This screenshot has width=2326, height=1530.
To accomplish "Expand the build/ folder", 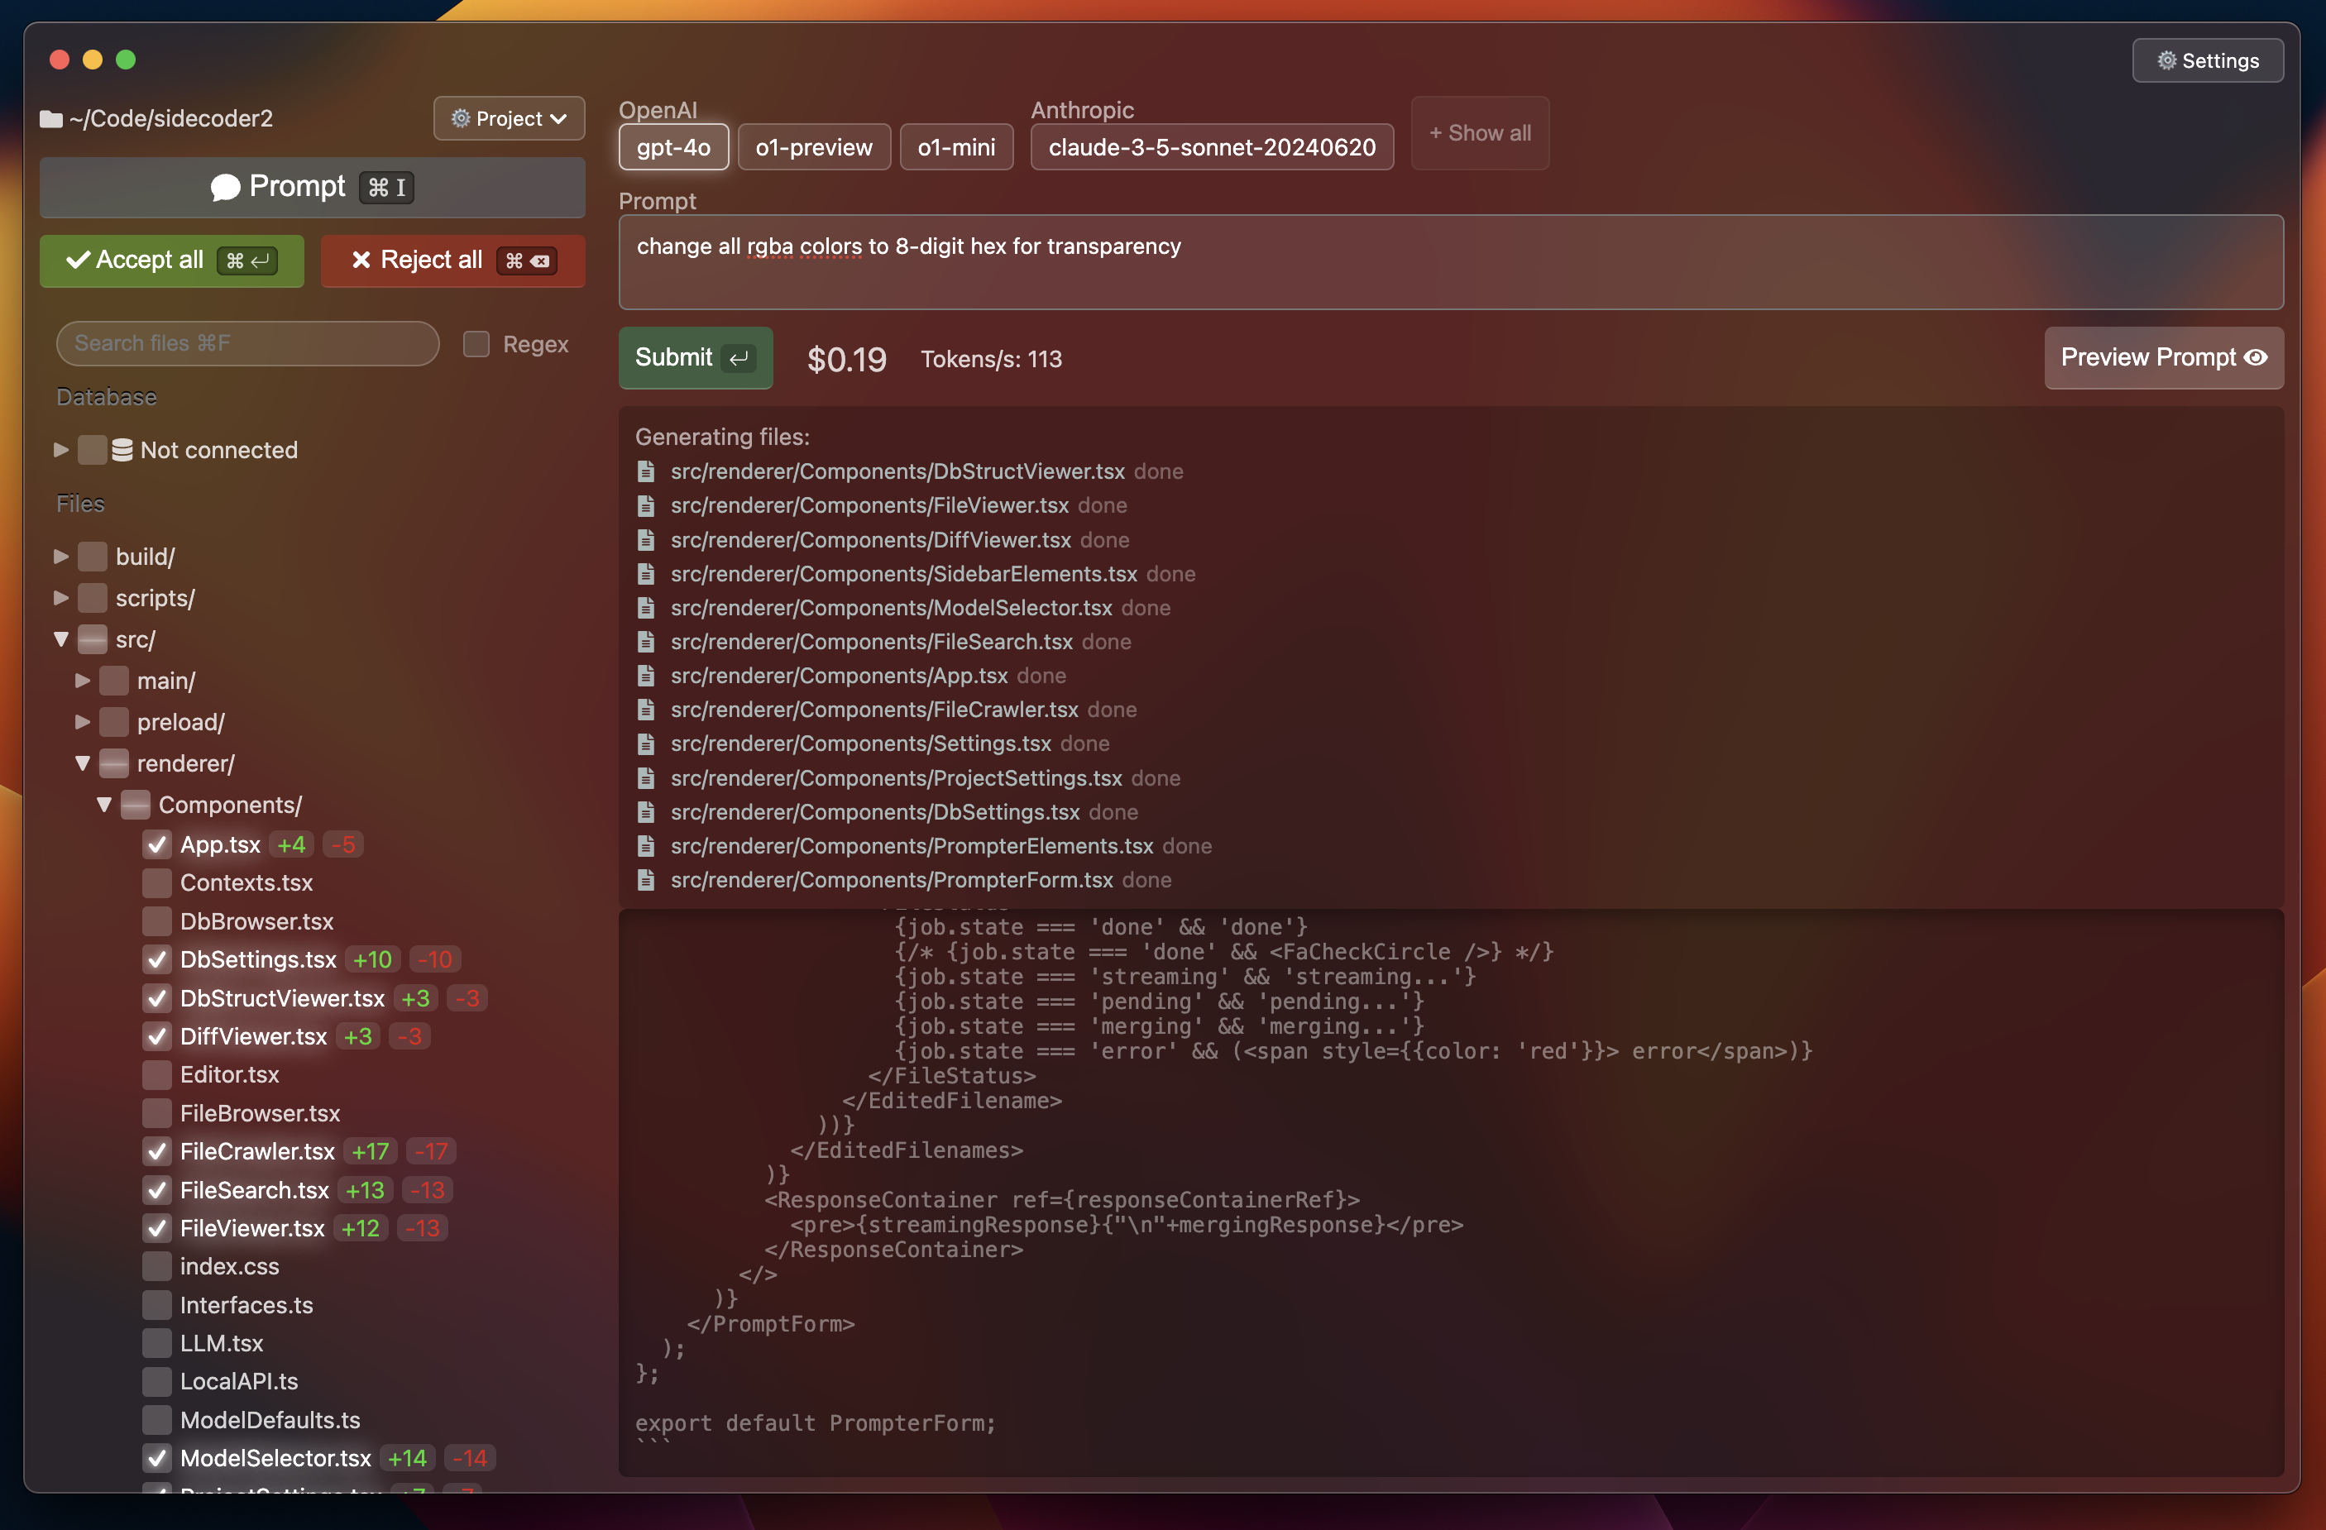I will (60, 557).
